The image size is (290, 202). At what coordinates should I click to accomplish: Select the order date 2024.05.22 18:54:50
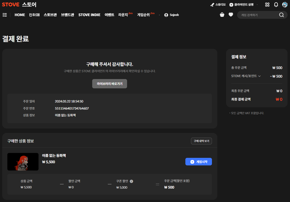pos(69,101)
